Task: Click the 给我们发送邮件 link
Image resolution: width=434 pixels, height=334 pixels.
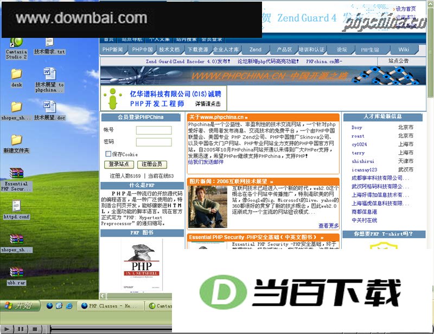Action: pos(206,162)
